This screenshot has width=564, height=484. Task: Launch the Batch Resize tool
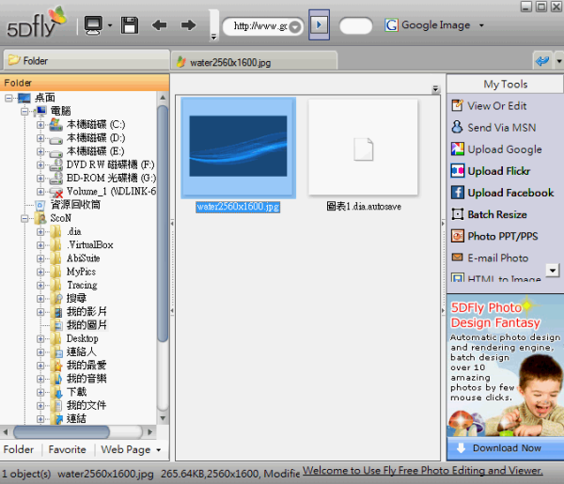click(x=496, y=214)
